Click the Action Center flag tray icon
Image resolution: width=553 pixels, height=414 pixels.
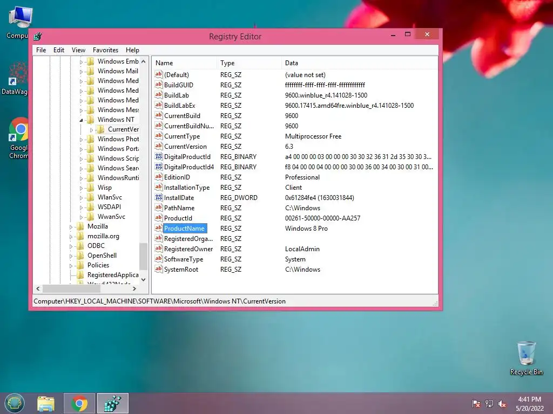point(476,403)
